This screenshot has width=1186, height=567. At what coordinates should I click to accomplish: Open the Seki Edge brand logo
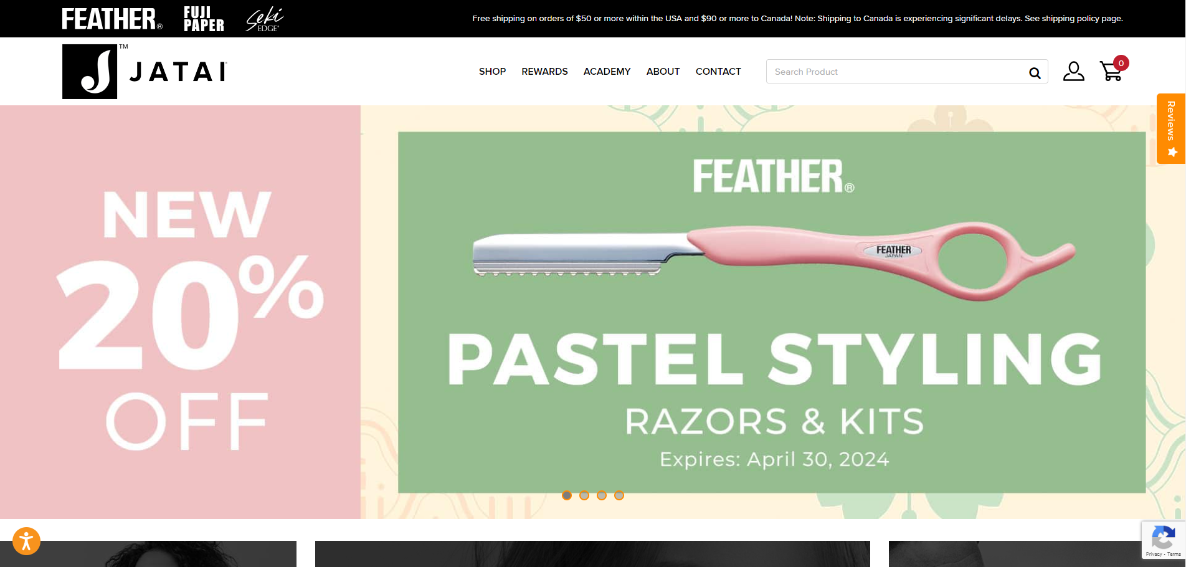(264, 19)
